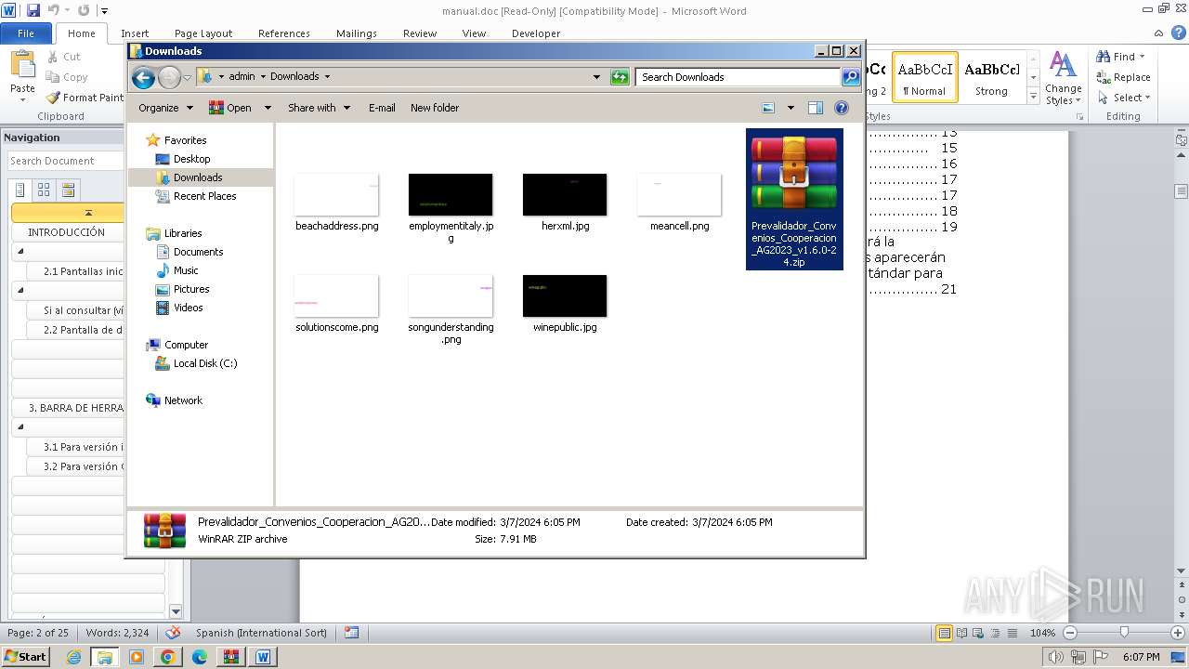Select the Prevalidador zip archive file
This screenshot has height=669, width=1189.
(x=794, y=199)
